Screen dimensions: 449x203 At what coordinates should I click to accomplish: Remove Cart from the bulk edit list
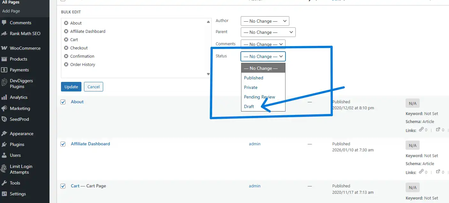pos(66,40)
